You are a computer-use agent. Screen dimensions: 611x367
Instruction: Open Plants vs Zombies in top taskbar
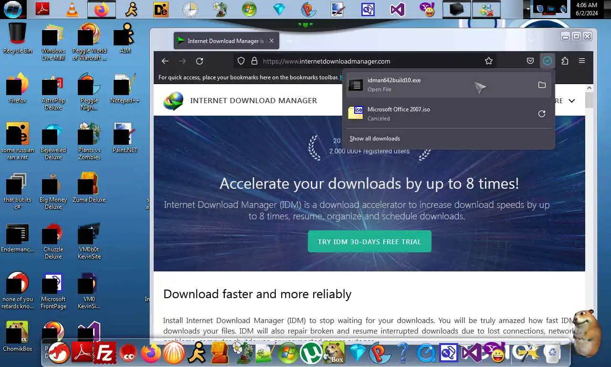pyautogui.click(x=220, y=9)
